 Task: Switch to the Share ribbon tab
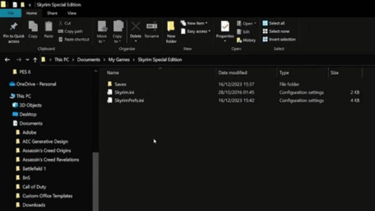pyautogui.click(x=52, y=13)
